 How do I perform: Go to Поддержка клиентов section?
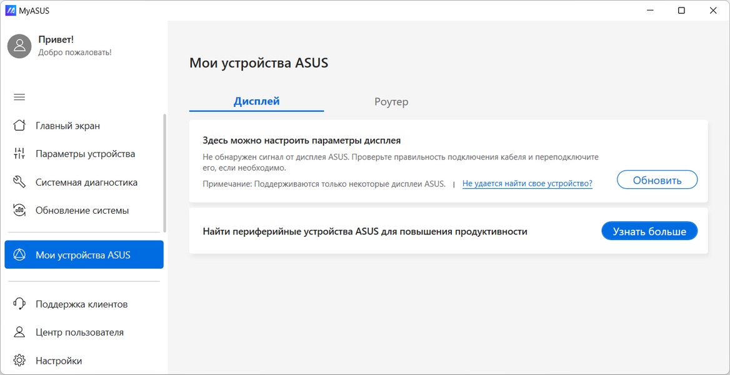pyautogui.click(x=84, y=304)
